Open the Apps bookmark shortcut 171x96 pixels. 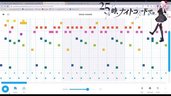click(x=3, y=9)
